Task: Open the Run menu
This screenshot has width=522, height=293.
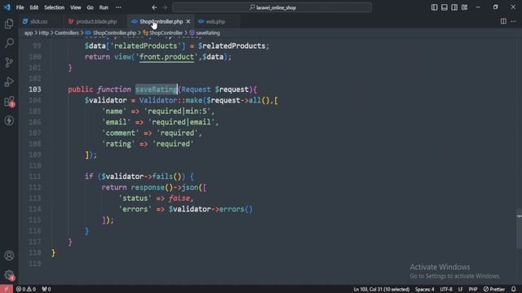Action: (104, 7)
